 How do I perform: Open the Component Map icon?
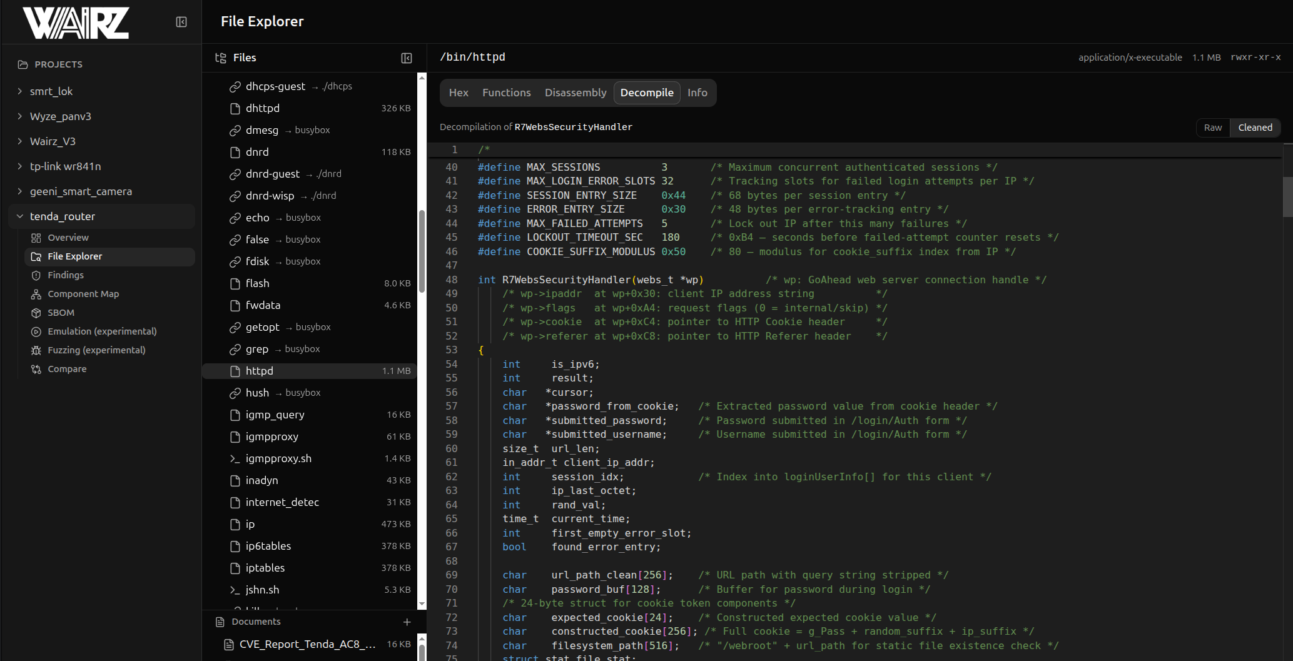36,294
